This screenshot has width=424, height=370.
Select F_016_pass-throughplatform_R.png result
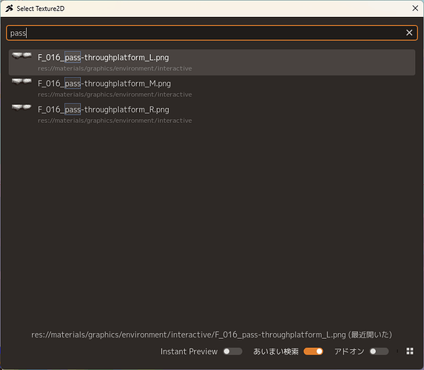212,115
